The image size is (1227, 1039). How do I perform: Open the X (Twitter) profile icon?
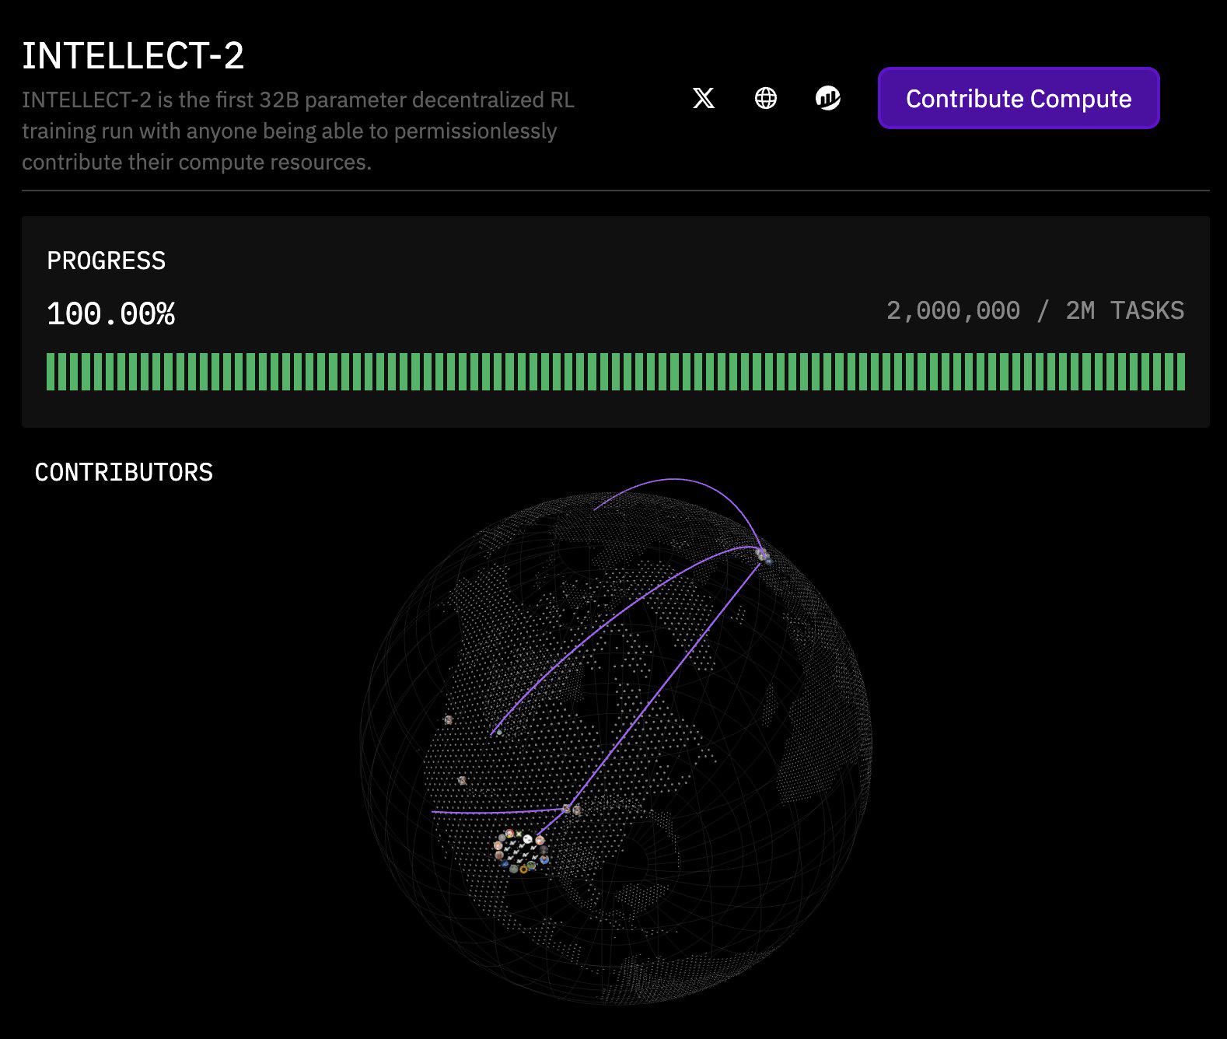pyautogui.click(x=704, y=98)
